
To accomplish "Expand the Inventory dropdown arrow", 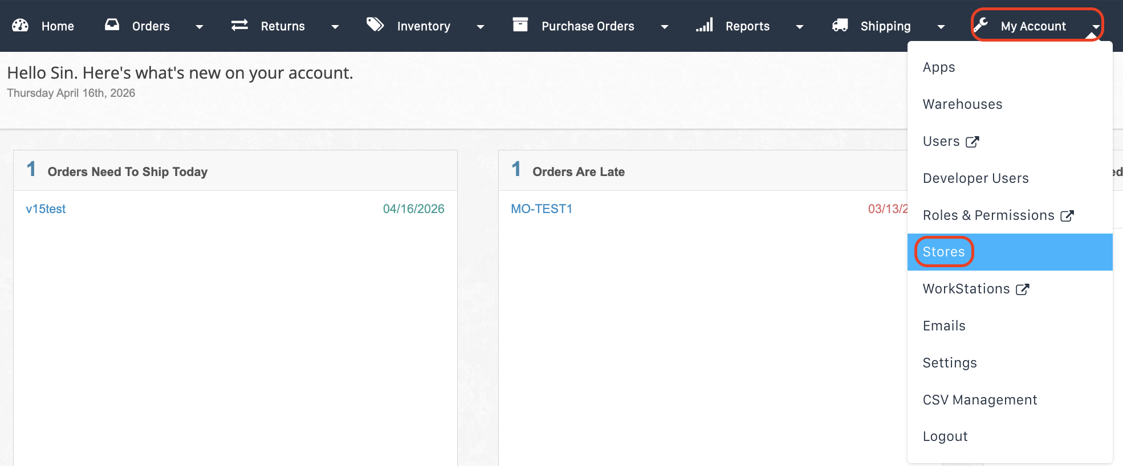I will pos(480,27).
